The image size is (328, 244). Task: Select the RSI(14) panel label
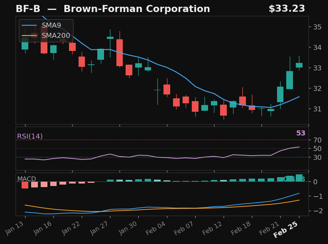click(x=30, y=136)
